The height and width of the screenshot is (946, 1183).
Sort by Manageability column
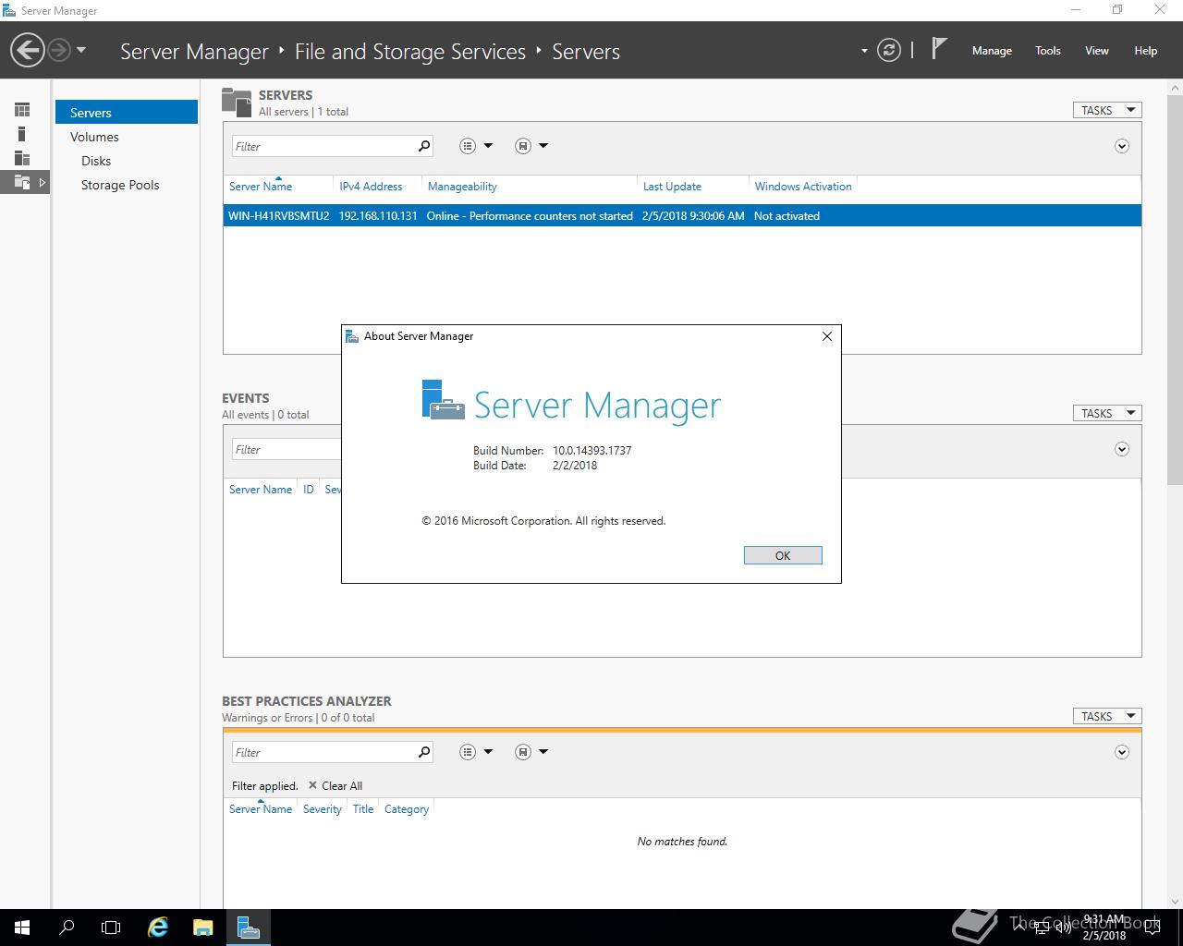[462, 187]
